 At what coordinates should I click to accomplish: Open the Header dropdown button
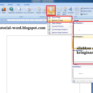point(39,11)
